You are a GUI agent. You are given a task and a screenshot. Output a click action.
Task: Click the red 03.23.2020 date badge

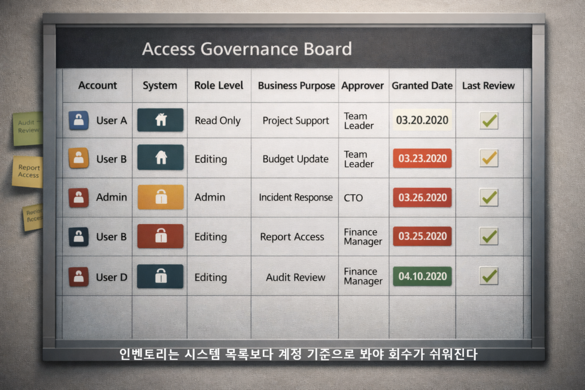click(x=422, y=159)
